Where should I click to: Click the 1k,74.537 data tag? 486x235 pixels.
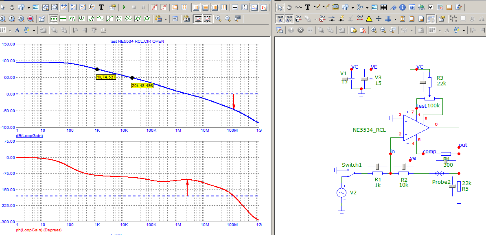pyautogui.click(x=106, y=77)
